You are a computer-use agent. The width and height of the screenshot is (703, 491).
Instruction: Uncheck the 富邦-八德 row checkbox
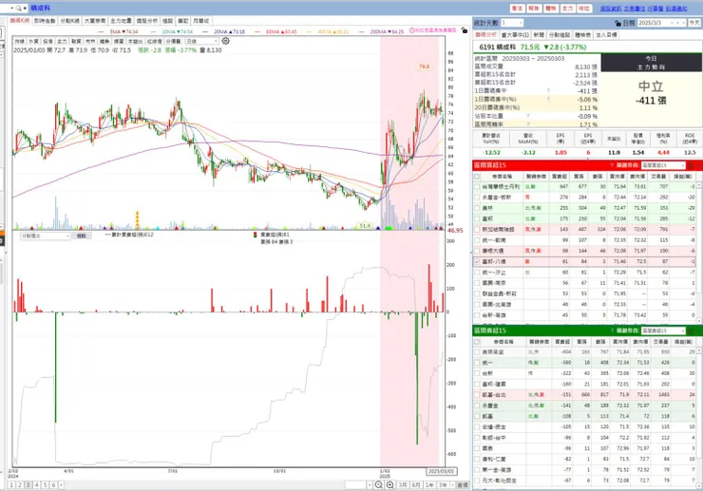(x=477, y=261)
